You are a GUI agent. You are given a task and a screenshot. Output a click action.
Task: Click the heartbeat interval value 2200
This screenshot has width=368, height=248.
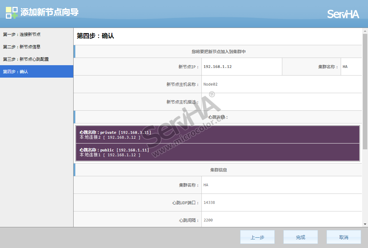click(x=208, y=220)
